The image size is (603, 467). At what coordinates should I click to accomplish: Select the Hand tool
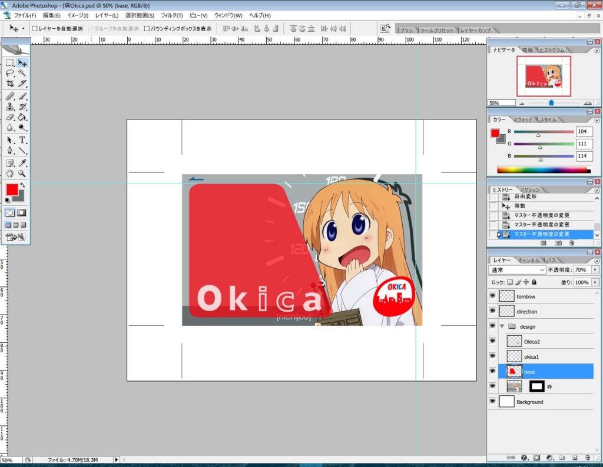coord(10,174)
